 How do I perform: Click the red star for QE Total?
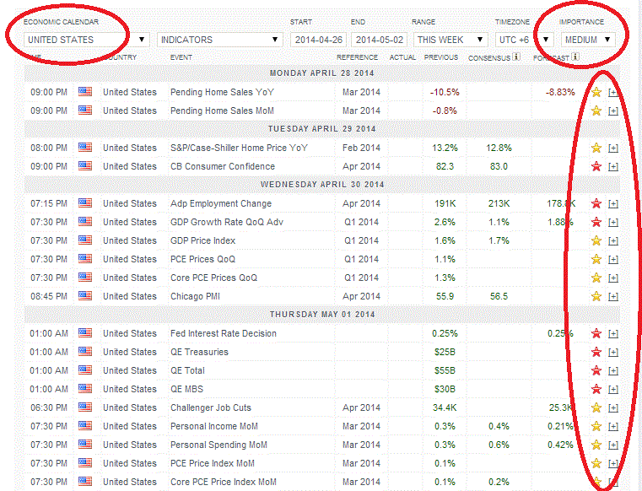coord(596,370)
